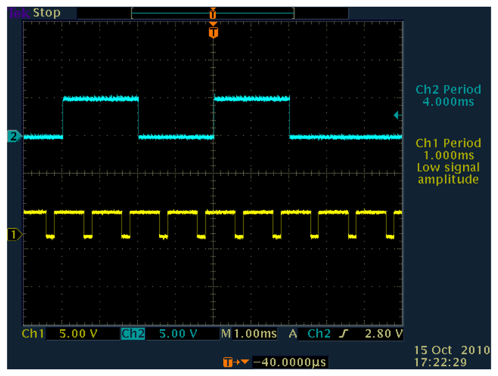This screenshot has height=376, width=498.
Task: Click the 2.80 V trigger level value
Action: pyautogui.click(x=384, y=334)
